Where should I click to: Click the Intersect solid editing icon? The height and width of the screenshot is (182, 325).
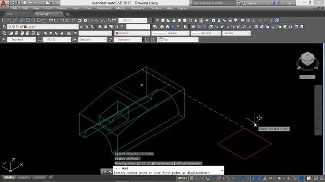[x=204, y=27]
